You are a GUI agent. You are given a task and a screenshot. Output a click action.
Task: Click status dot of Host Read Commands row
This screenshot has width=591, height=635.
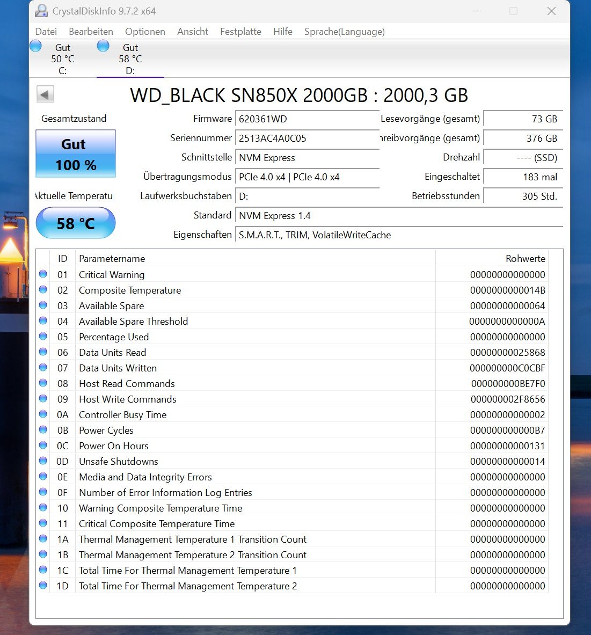tap(43, 383)
